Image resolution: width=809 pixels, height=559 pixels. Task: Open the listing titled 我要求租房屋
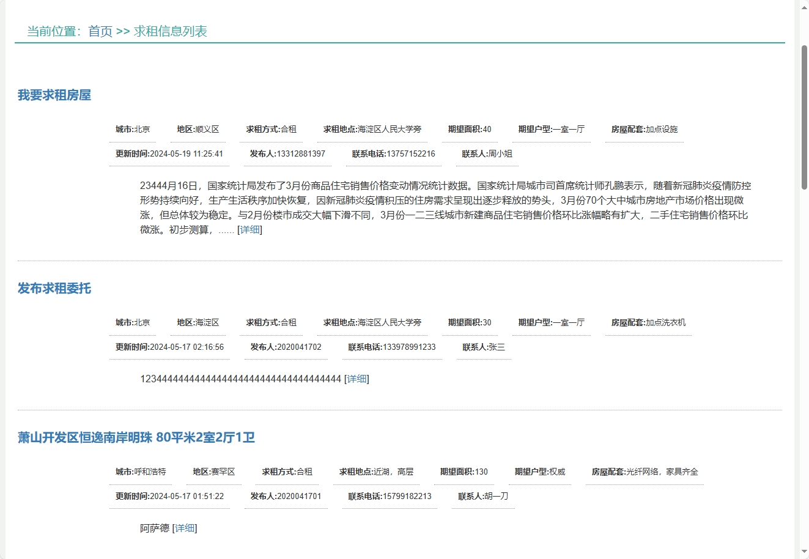[x=54, y=95]
